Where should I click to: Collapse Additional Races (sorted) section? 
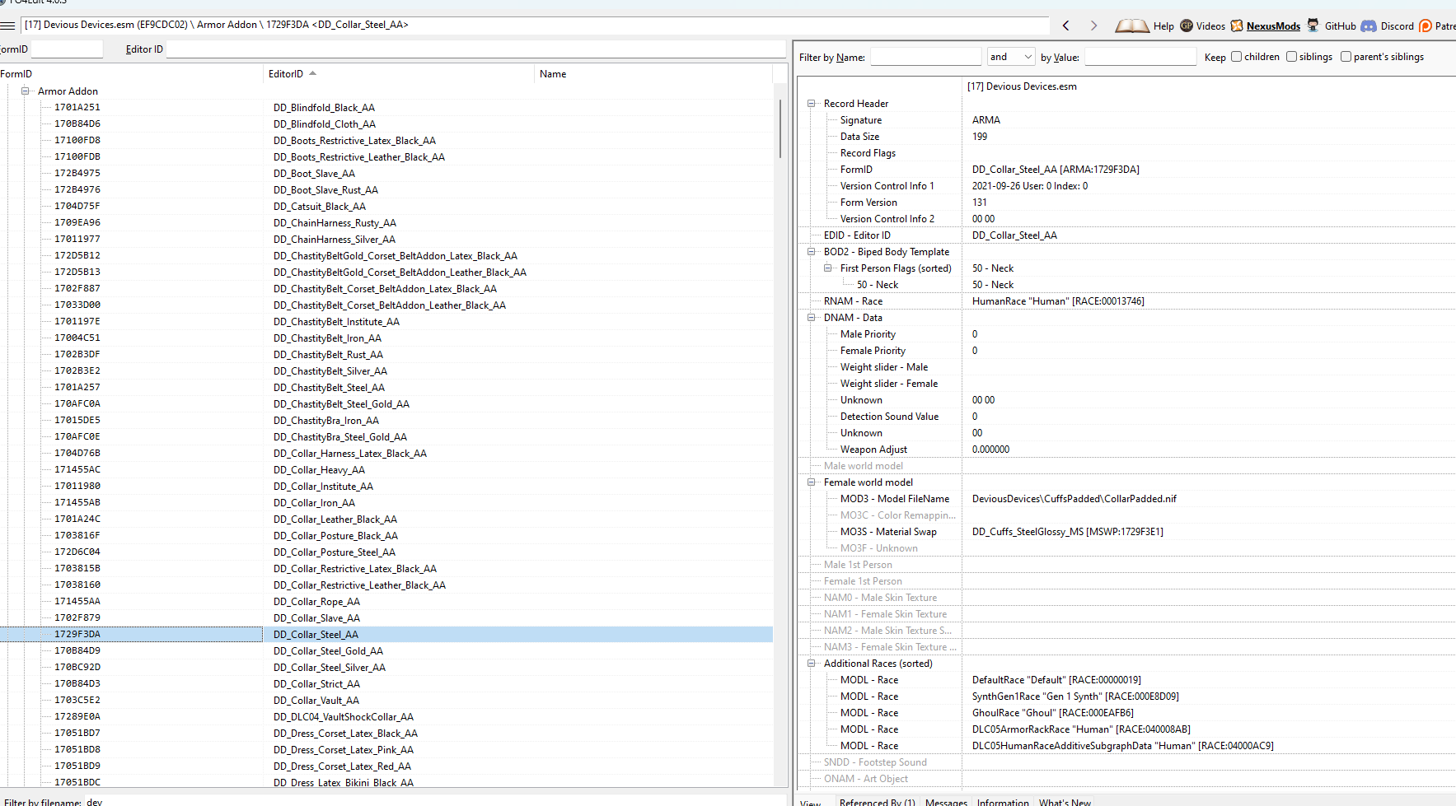click(x=811, y=664)
